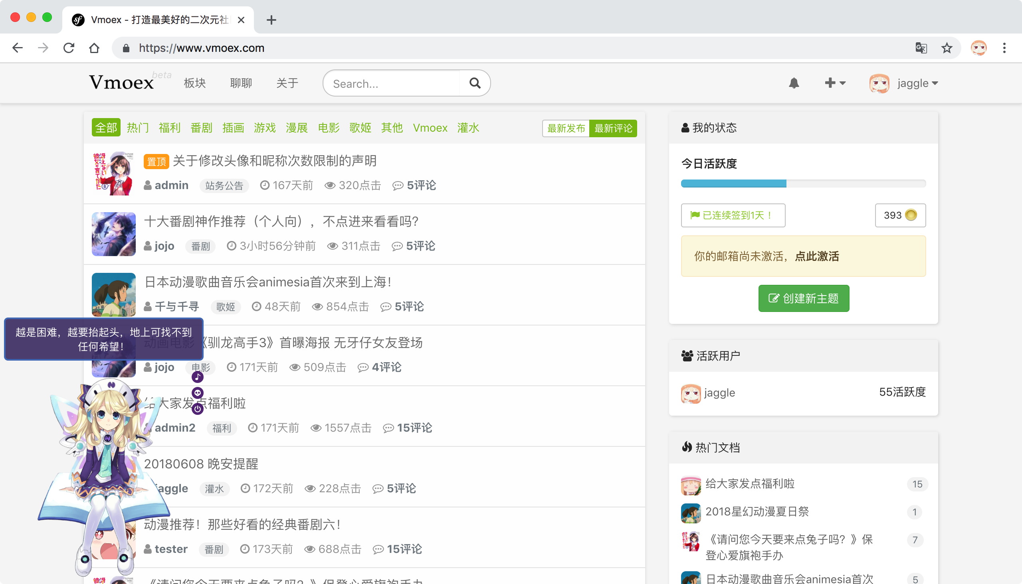The image size is (1022, 584).
Task: Switch sorting to 最新评论
Action: (x=613, y=128)
